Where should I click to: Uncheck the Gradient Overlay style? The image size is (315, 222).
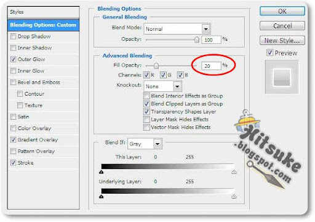pyautogui.click(x=13, y=140)
